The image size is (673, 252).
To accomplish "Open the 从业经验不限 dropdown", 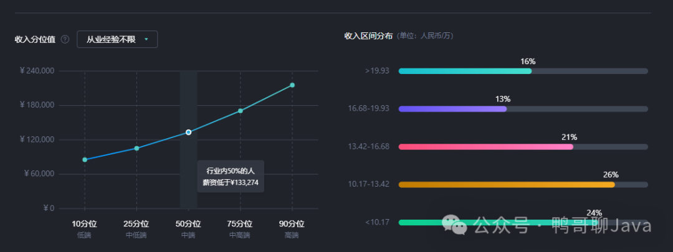I will pos(117,39).
